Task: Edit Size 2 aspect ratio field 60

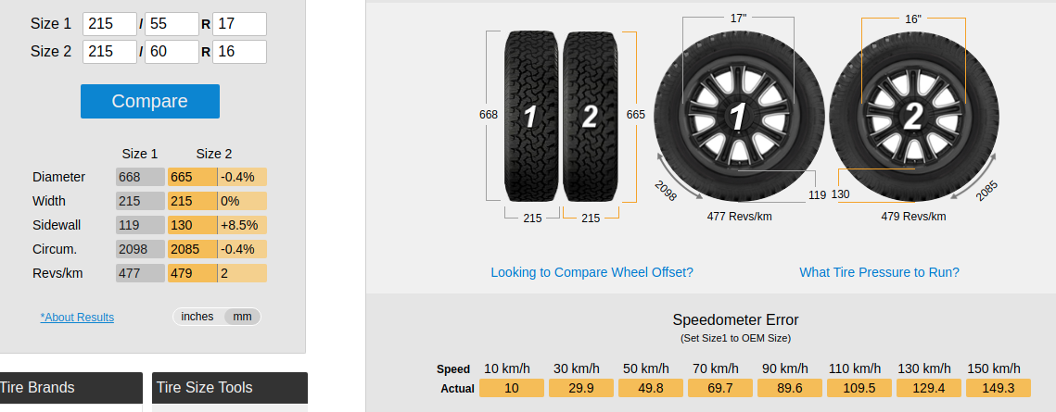Action: click(x=172, y=52)
